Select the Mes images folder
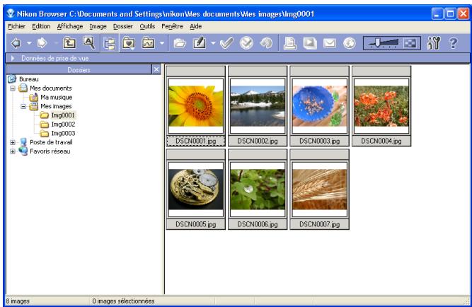This screenshot has width=472, height=307. (56, 106)
